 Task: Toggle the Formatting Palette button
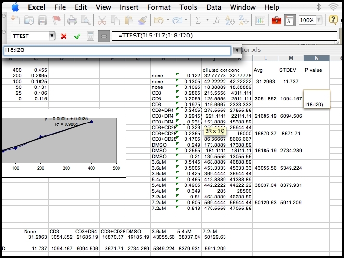[290, 20]
